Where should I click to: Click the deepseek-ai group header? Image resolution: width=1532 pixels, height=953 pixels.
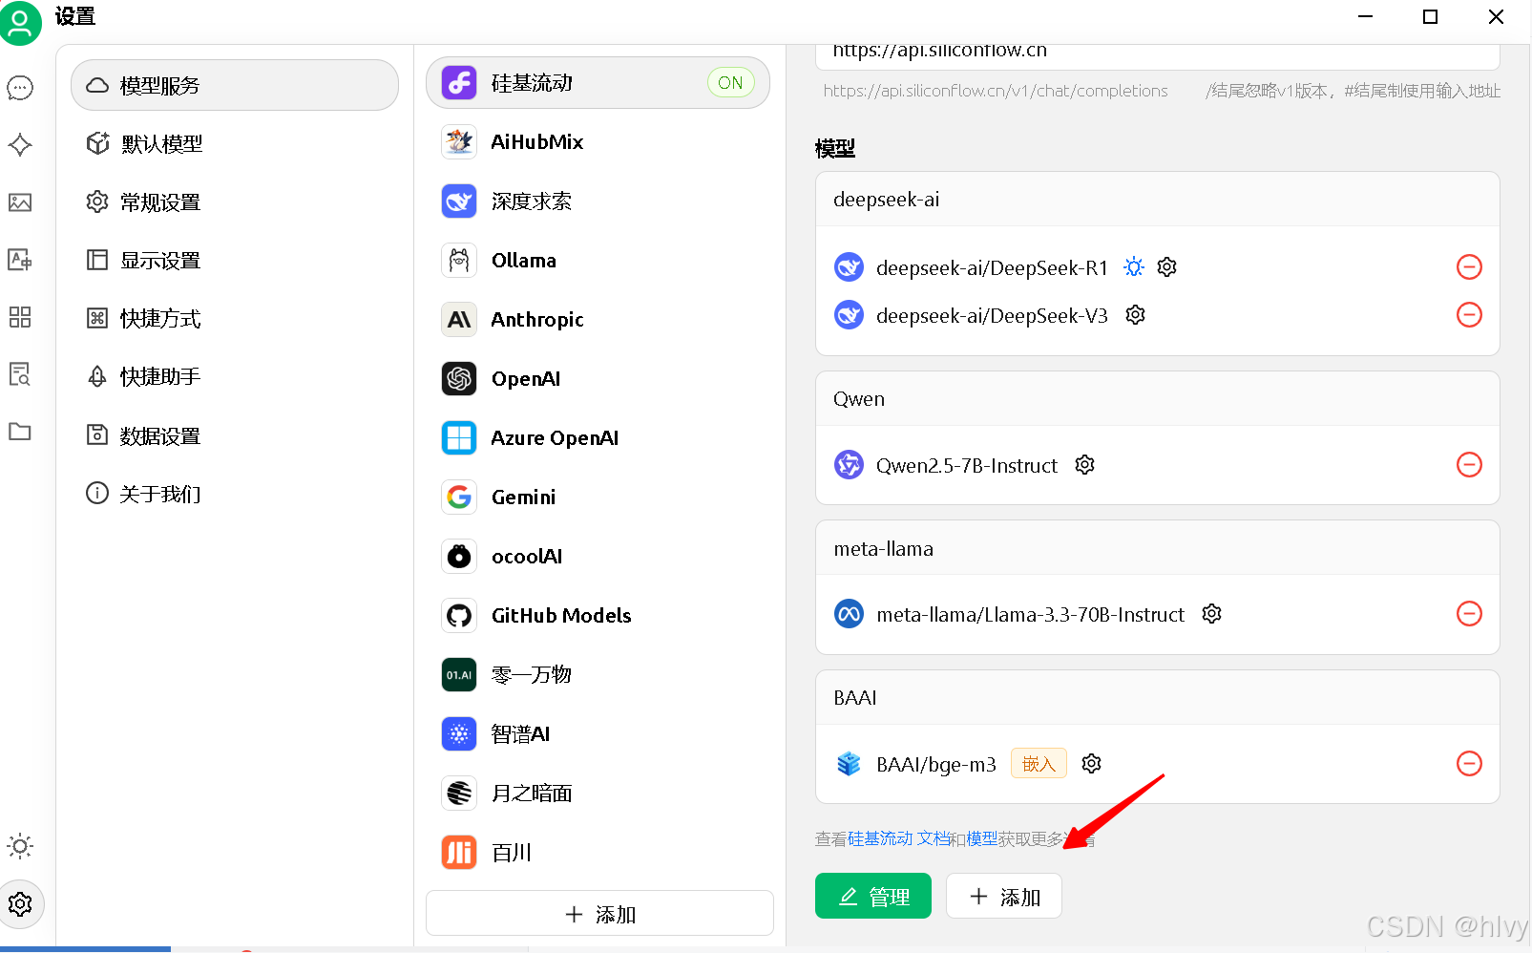[x=1158, y=200]
